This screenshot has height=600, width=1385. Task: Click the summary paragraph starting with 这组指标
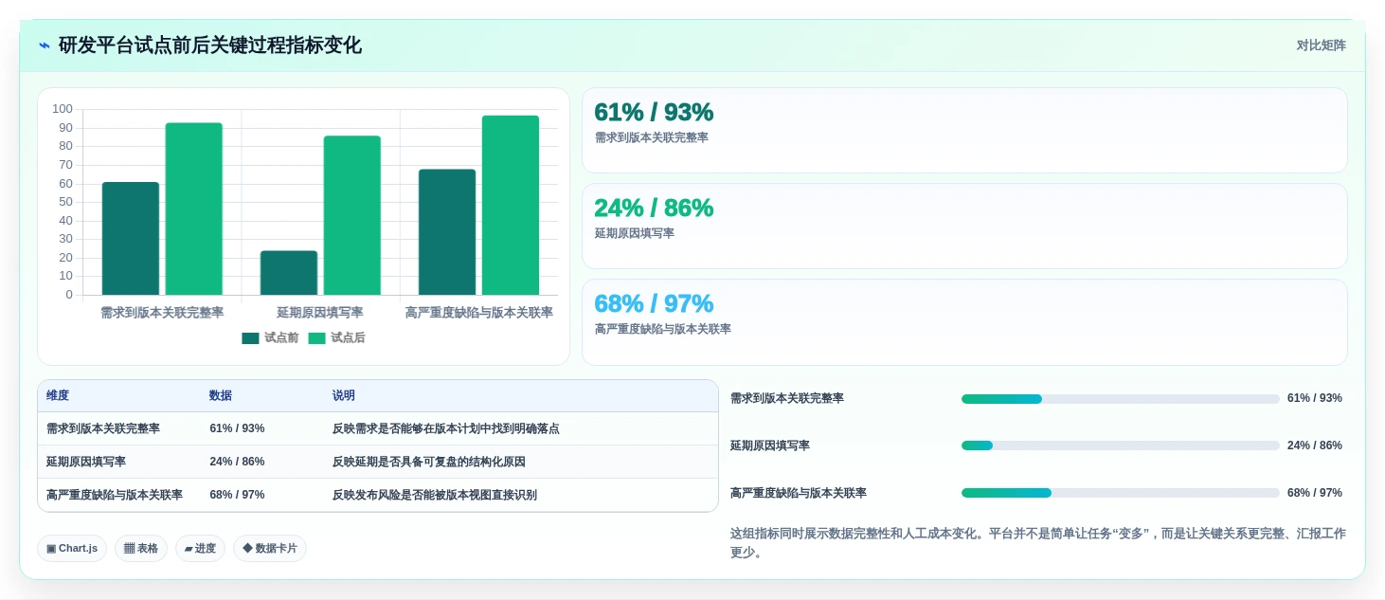(x=1038, y=543)
